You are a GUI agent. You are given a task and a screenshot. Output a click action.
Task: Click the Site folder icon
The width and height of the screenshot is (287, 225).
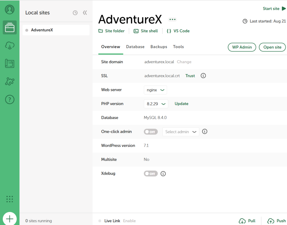tap(101, 31)
